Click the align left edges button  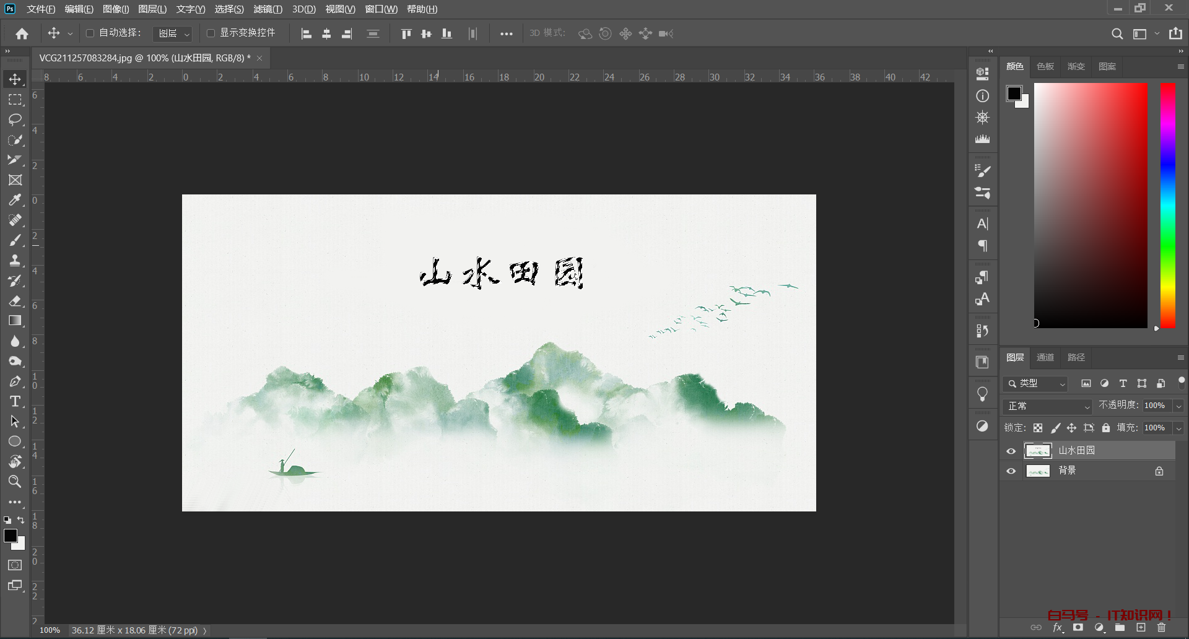coord(306,34)
